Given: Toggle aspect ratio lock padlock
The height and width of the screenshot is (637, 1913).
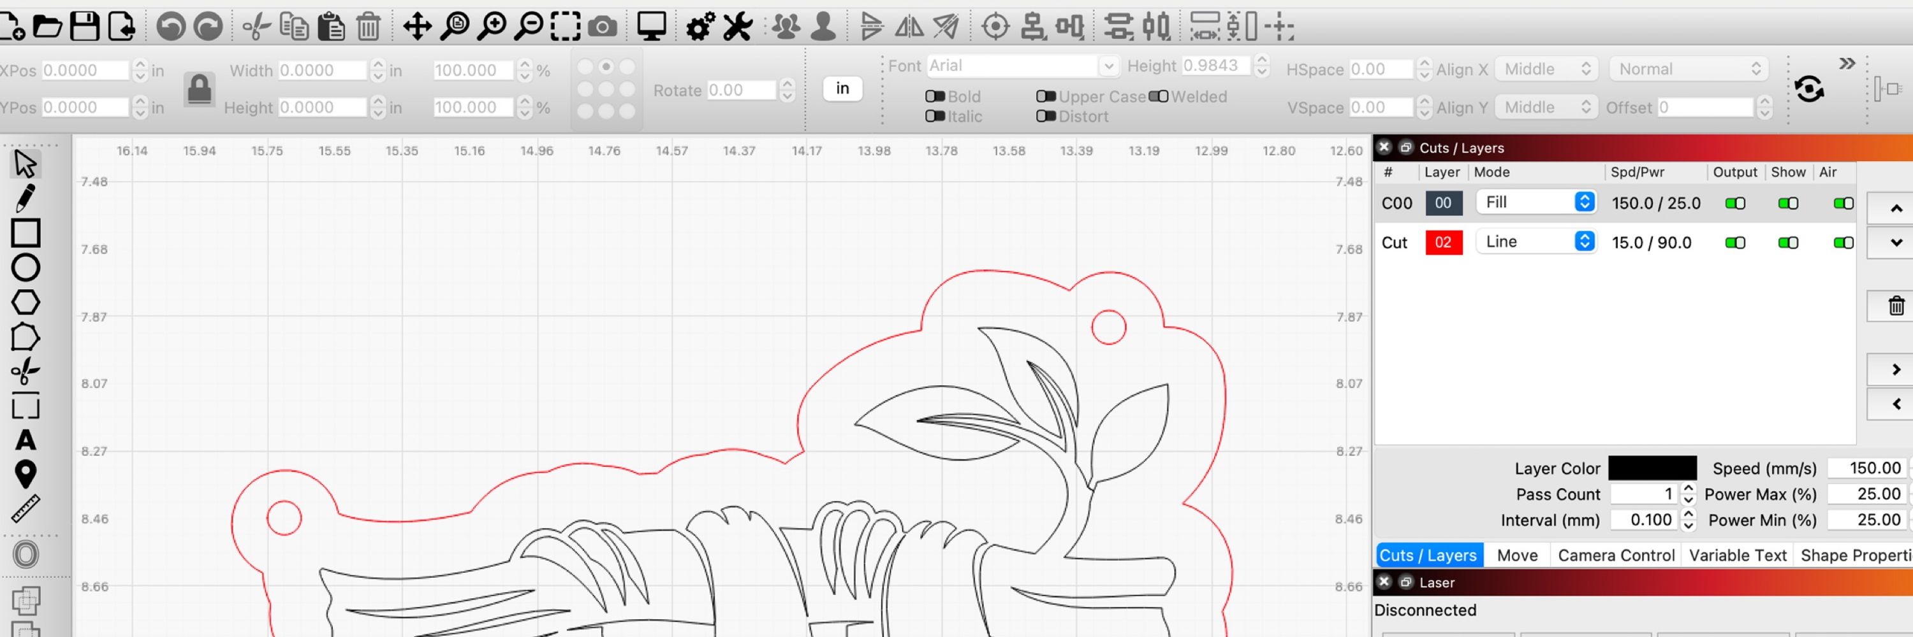Looking at the screenshot, I should click(x=199, y=90).
